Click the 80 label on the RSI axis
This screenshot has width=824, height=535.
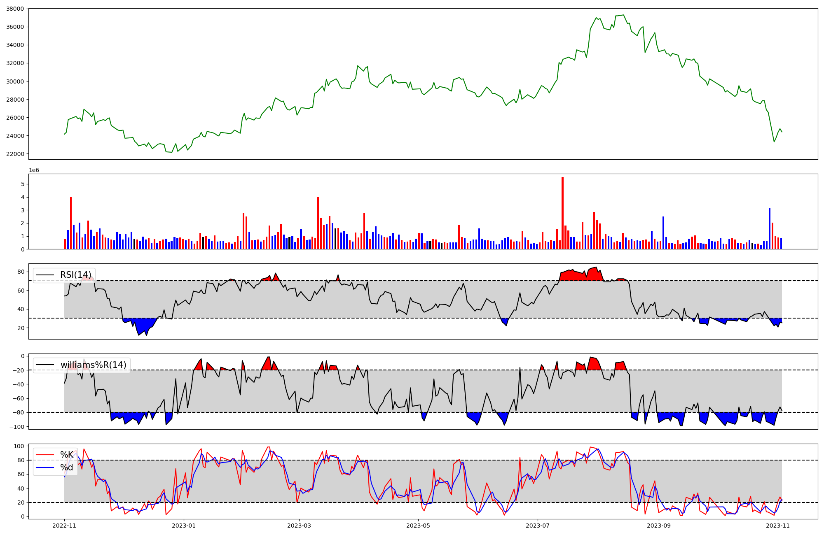coord(21,272)
